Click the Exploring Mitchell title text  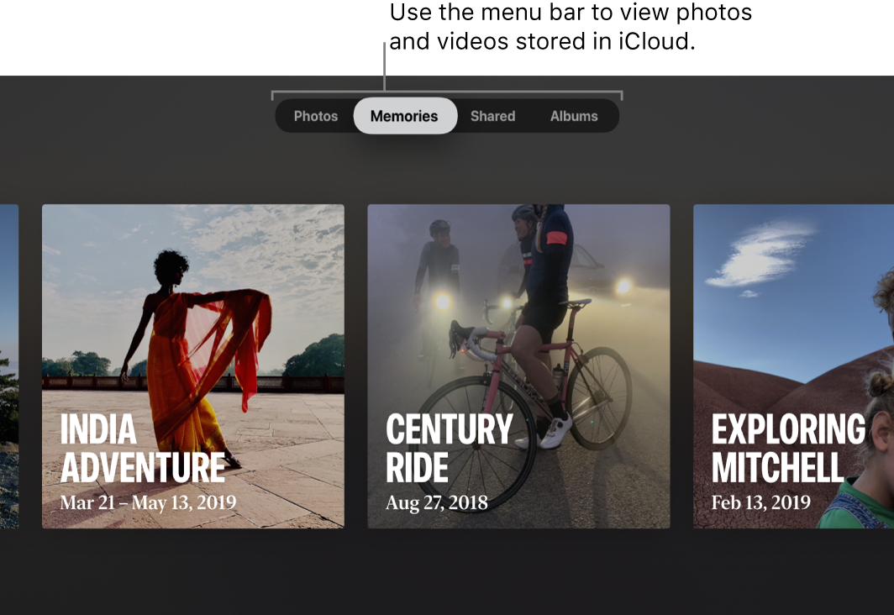[787, 449]
